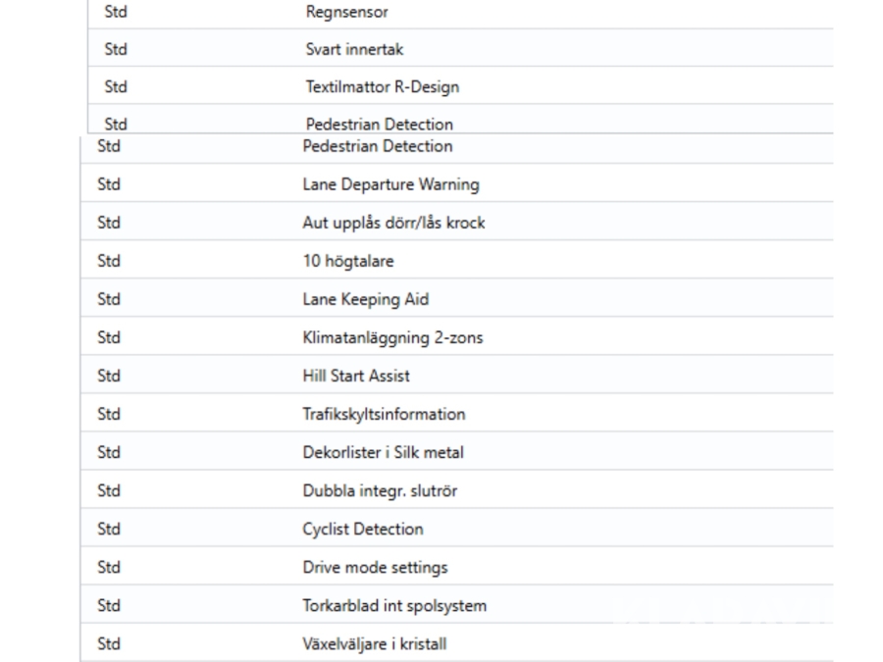Select the Växelväljare i kristall row
The width and height of the screenshot is (883, 662).
[x=379, y=643]
